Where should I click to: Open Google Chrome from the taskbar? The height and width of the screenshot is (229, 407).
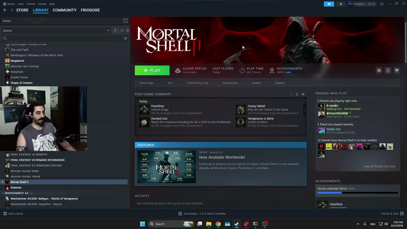coord(218,224)
